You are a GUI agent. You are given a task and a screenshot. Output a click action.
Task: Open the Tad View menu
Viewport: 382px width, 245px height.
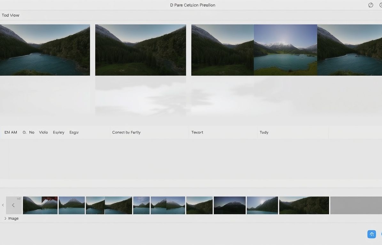point(10,15)
